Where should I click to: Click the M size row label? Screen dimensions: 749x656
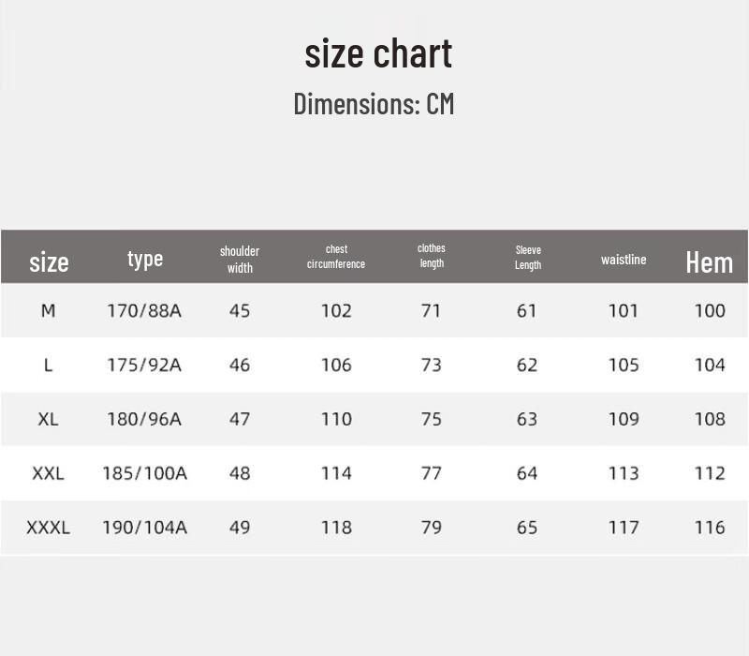tap(49, 311)
